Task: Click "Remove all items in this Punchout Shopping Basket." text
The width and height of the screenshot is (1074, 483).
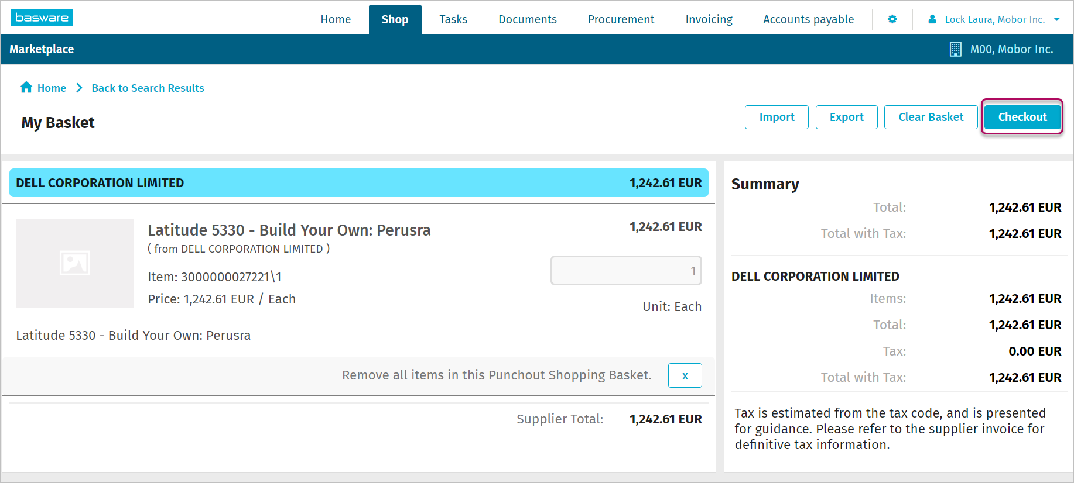Action: pyautogui.click(x=497, y=375)
